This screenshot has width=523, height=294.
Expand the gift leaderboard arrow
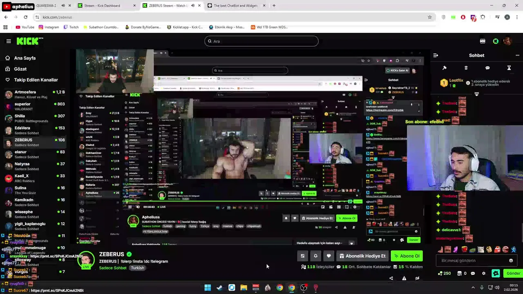[476, 94]
